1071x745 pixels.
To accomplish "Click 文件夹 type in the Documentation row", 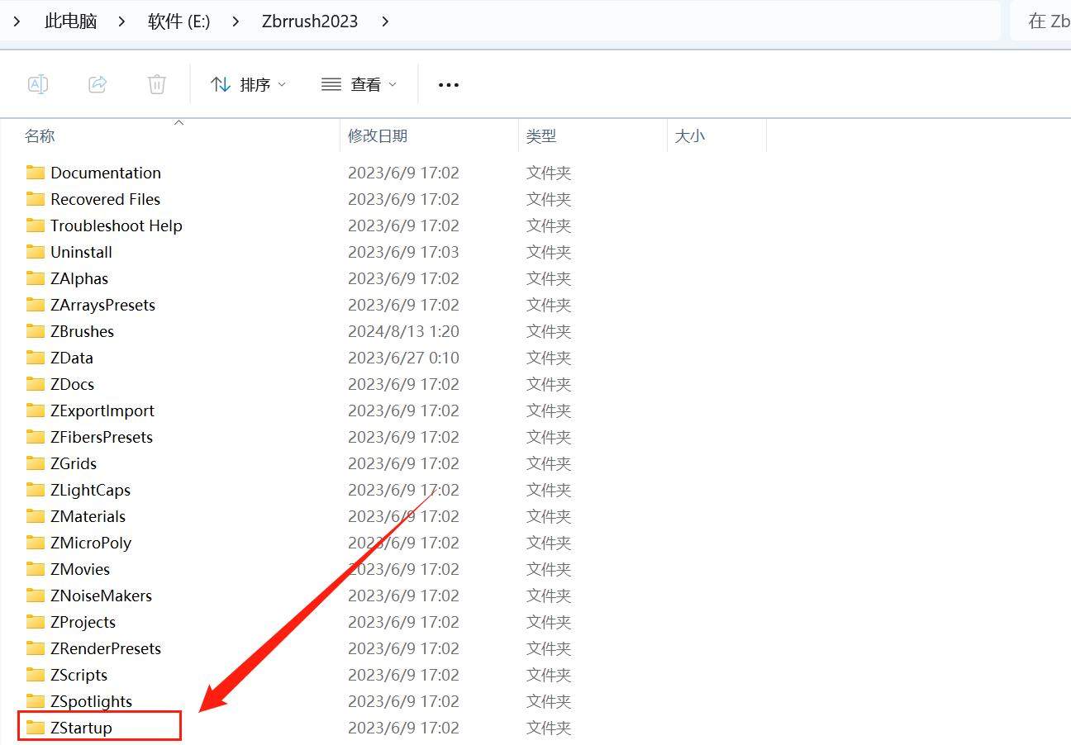I will click(549, 173).
